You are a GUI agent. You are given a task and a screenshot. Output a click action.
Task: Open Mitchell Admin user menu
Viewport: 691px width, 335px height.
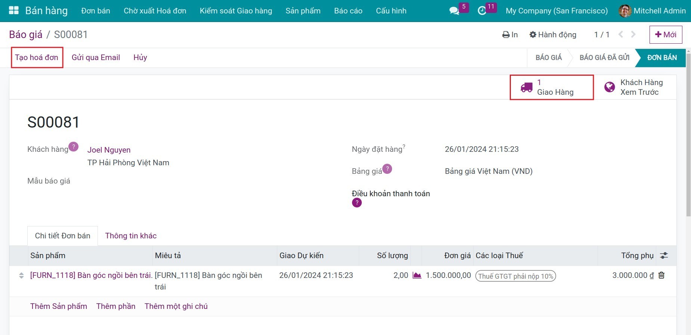(x=652, y=11)
